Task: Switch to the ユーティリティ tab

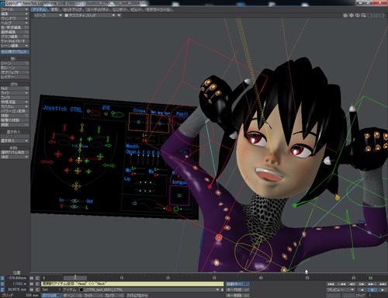Action: (x=97, y=9)
